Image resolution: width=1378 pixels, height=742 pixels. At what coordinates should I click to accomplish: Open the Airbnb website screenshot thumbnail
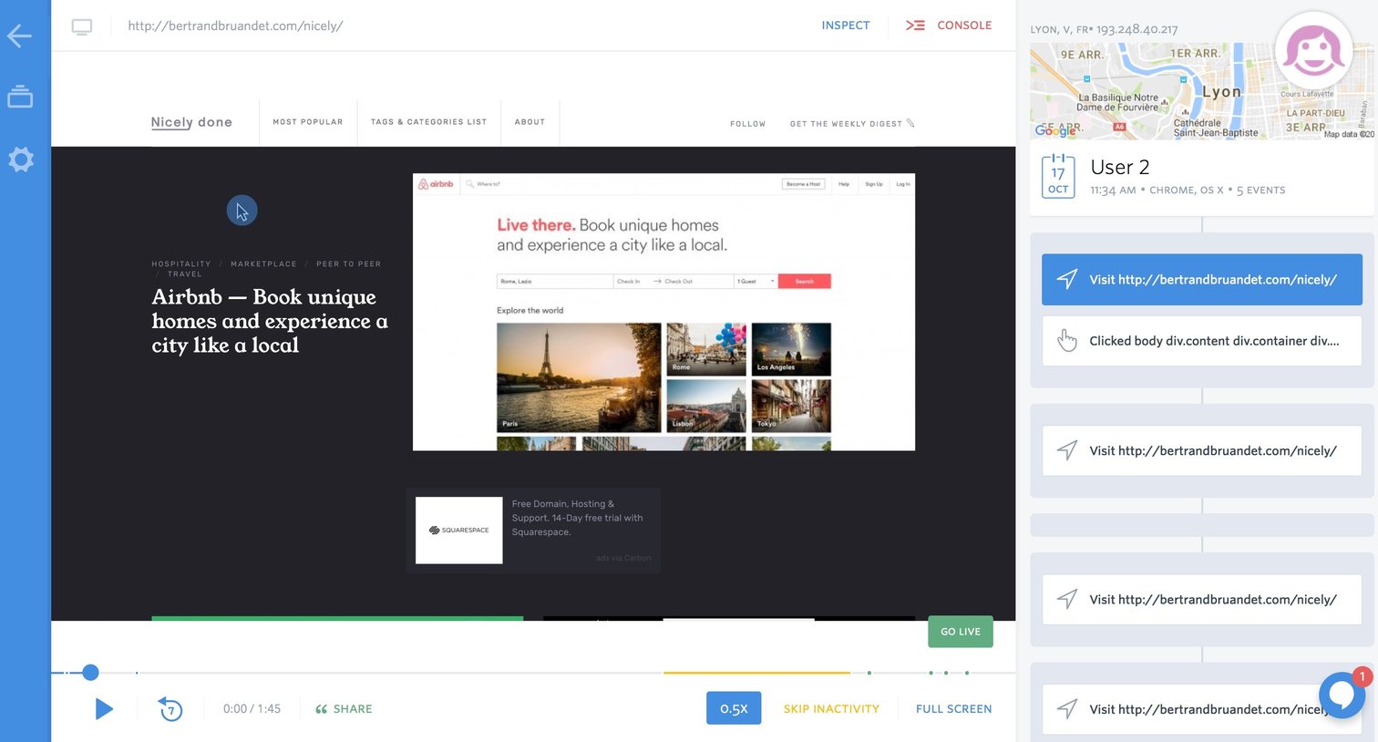point(663,312)
